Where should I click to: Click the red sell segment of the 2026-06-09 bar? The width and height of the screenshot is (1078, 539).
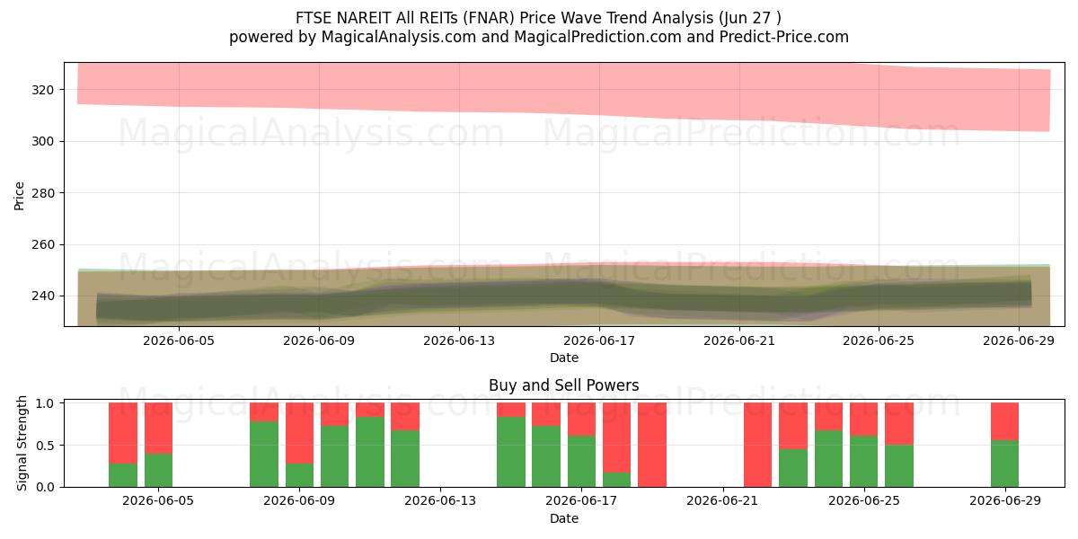[299, 433]
